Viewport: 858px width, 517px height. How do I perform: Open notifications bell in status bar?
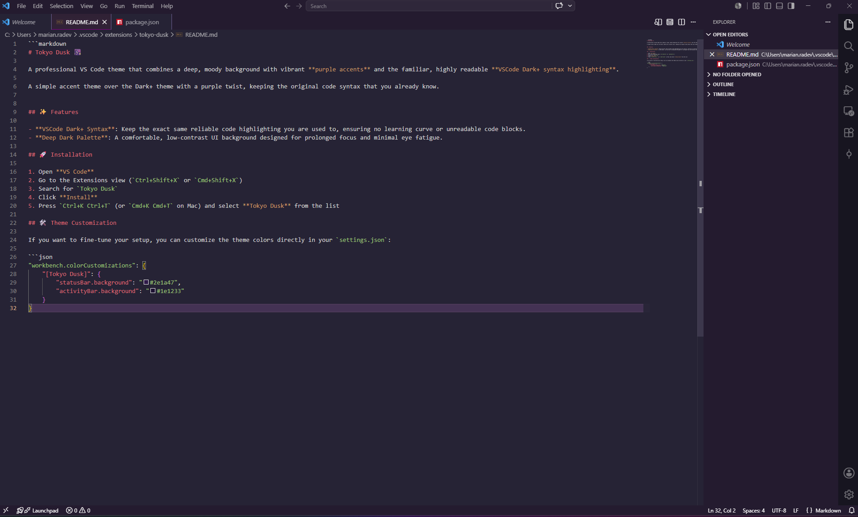(x=851, y=510)
